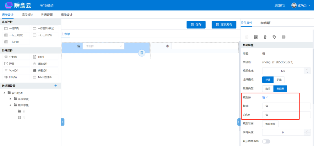Click the 保存 save button

[x=196, y=25]
